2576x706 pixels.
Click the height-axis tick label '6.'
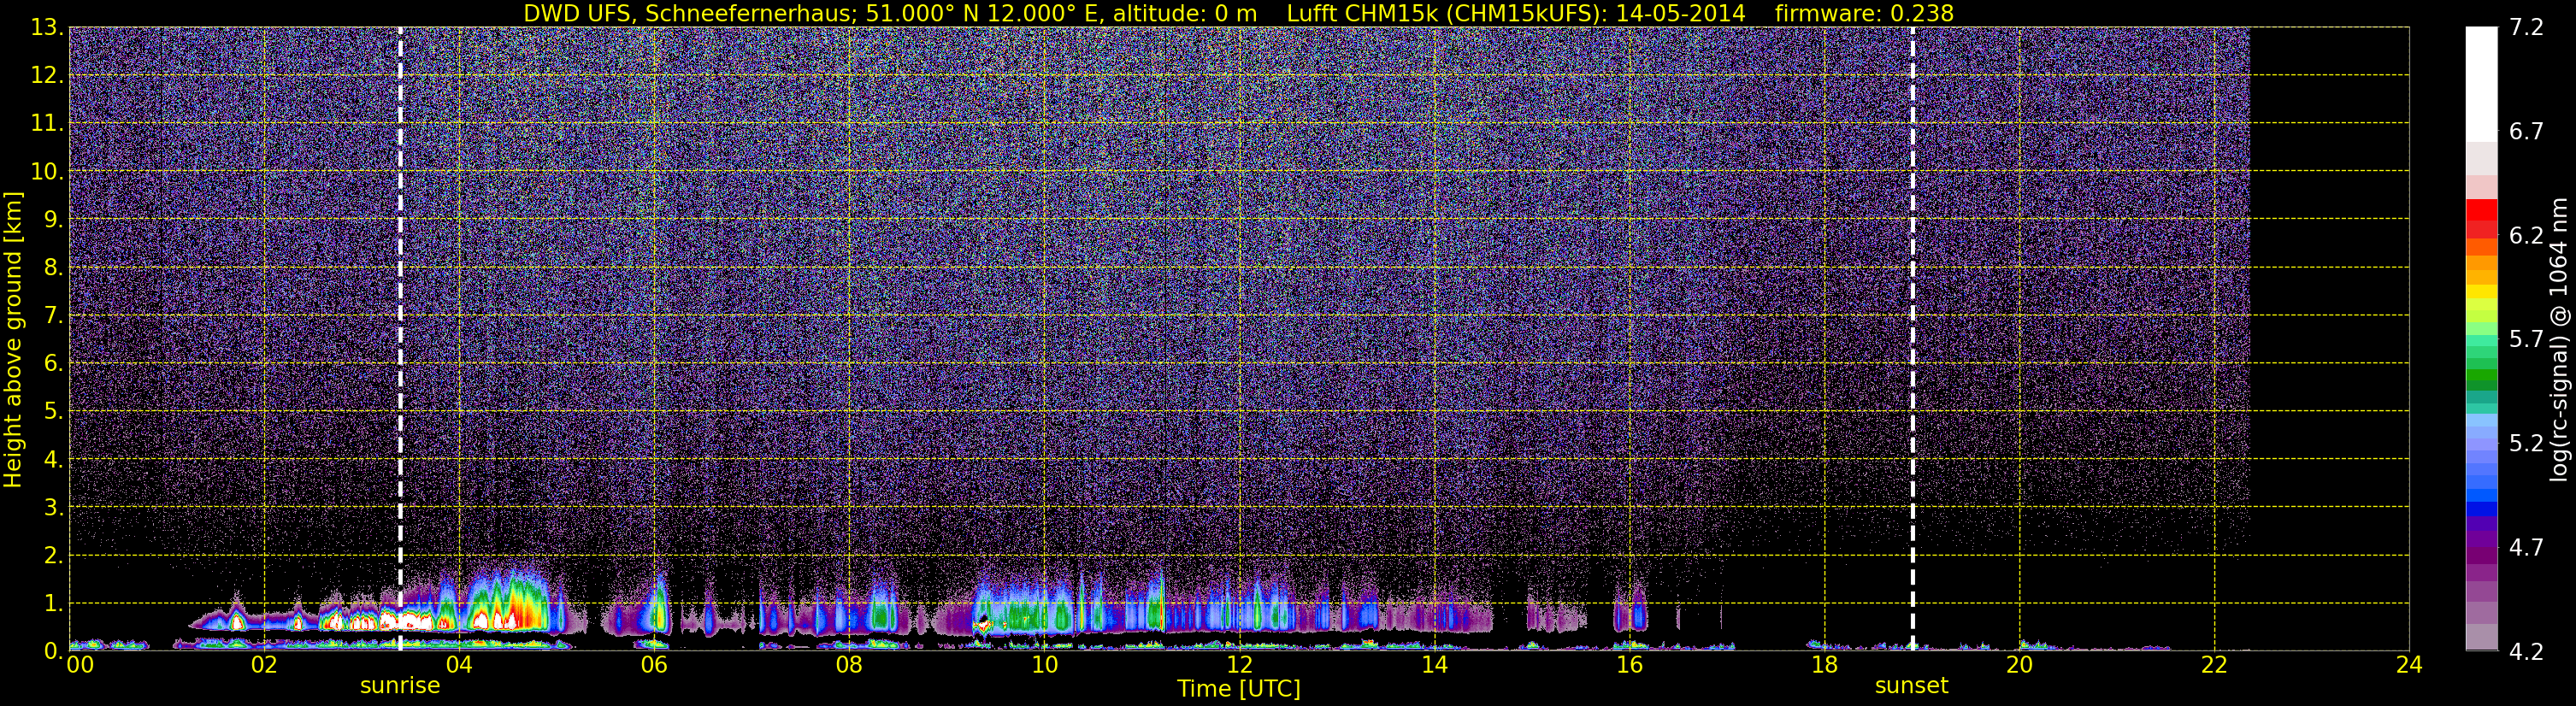pyautogui.click(x=53, y=364)
